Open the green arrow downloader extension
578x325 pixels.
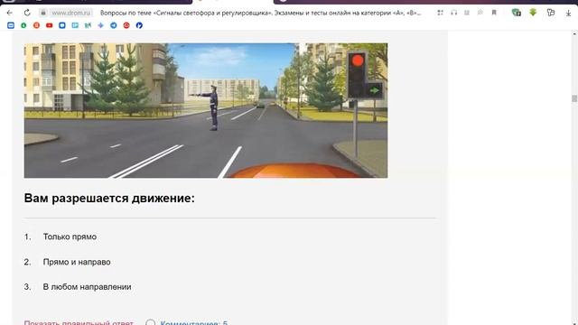point(533,12)
